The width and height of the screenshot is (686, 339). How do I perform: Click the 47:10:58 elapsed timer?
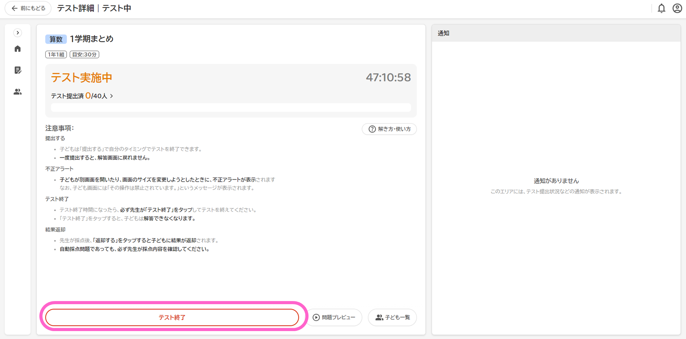click(388, 78)
